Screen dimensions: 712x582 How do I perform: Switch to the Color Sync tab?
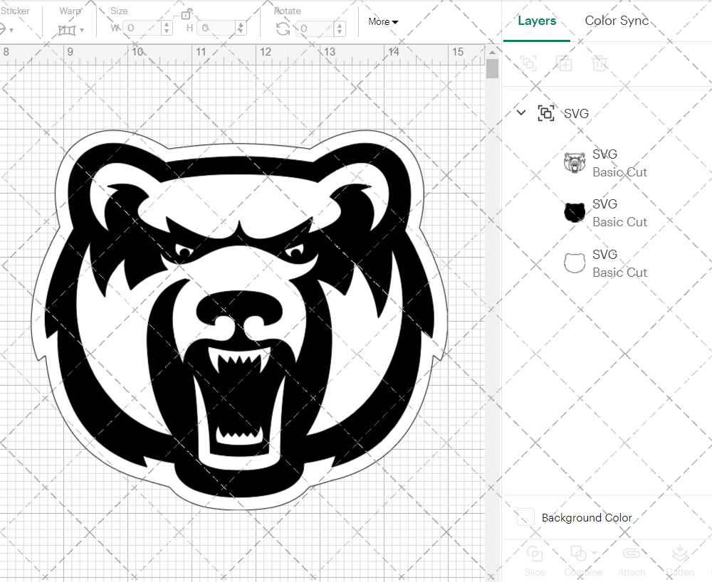pyautogui.click(x=617, y=21)
